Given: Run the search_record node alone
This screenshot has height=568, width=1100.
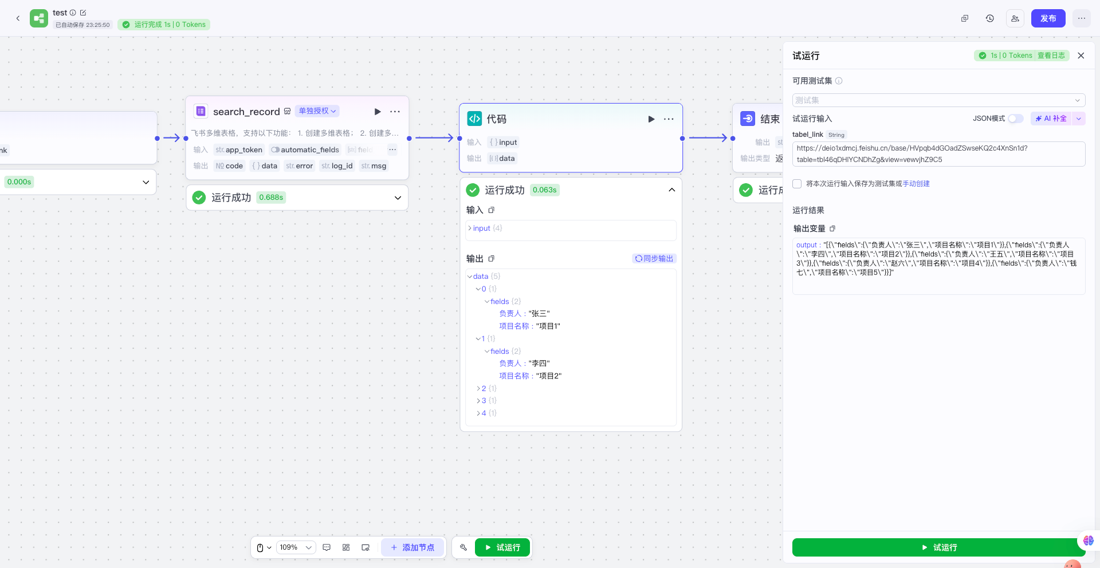Looking at the screenshot, I should (x=378, y=112).
